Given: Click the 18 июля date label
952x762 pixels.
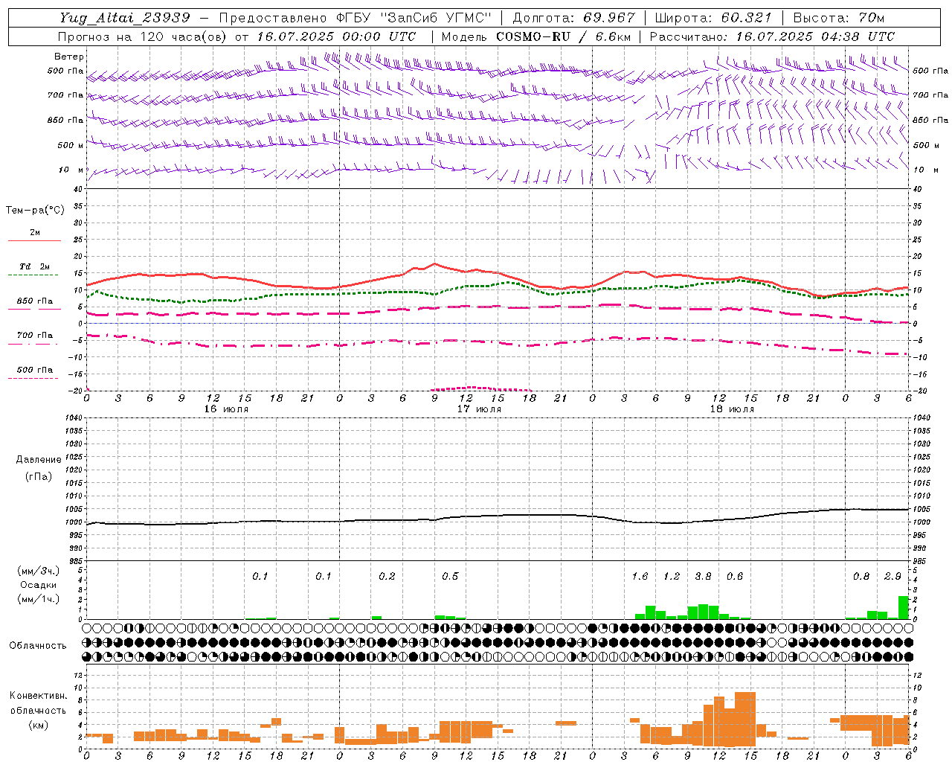Looking at the screenshot, I should tap(733, 409).
